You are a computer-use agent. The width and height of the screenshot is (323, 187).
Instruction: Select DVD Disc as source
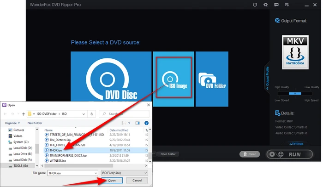coord(111,76)
